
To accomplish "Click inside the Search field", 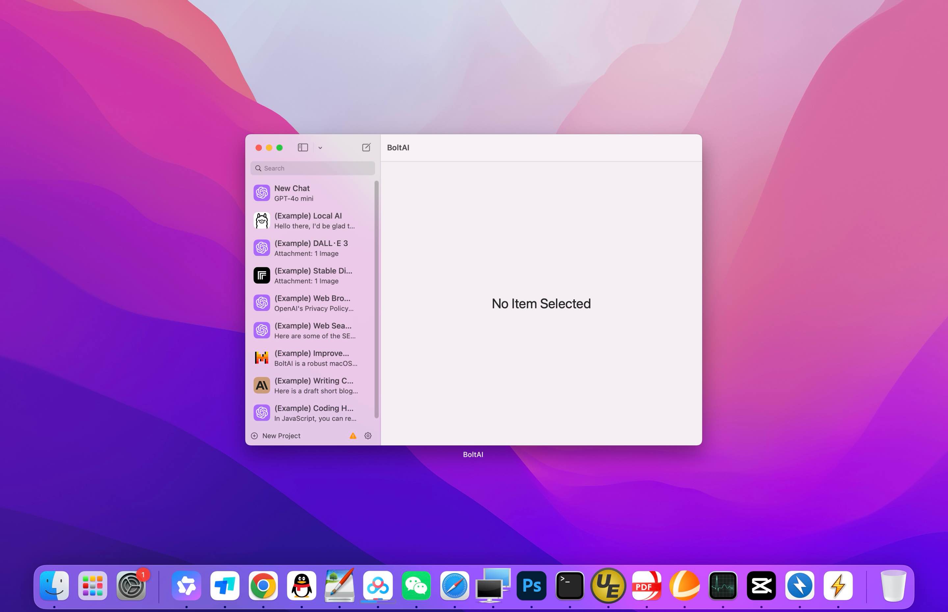I will click(x=312, y=168).
